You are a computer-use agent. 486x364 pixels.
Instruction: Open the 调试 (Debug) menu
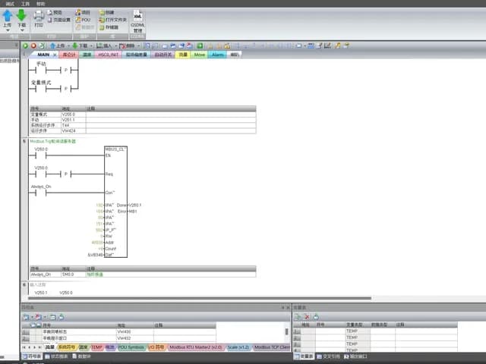tap(10, 4)
